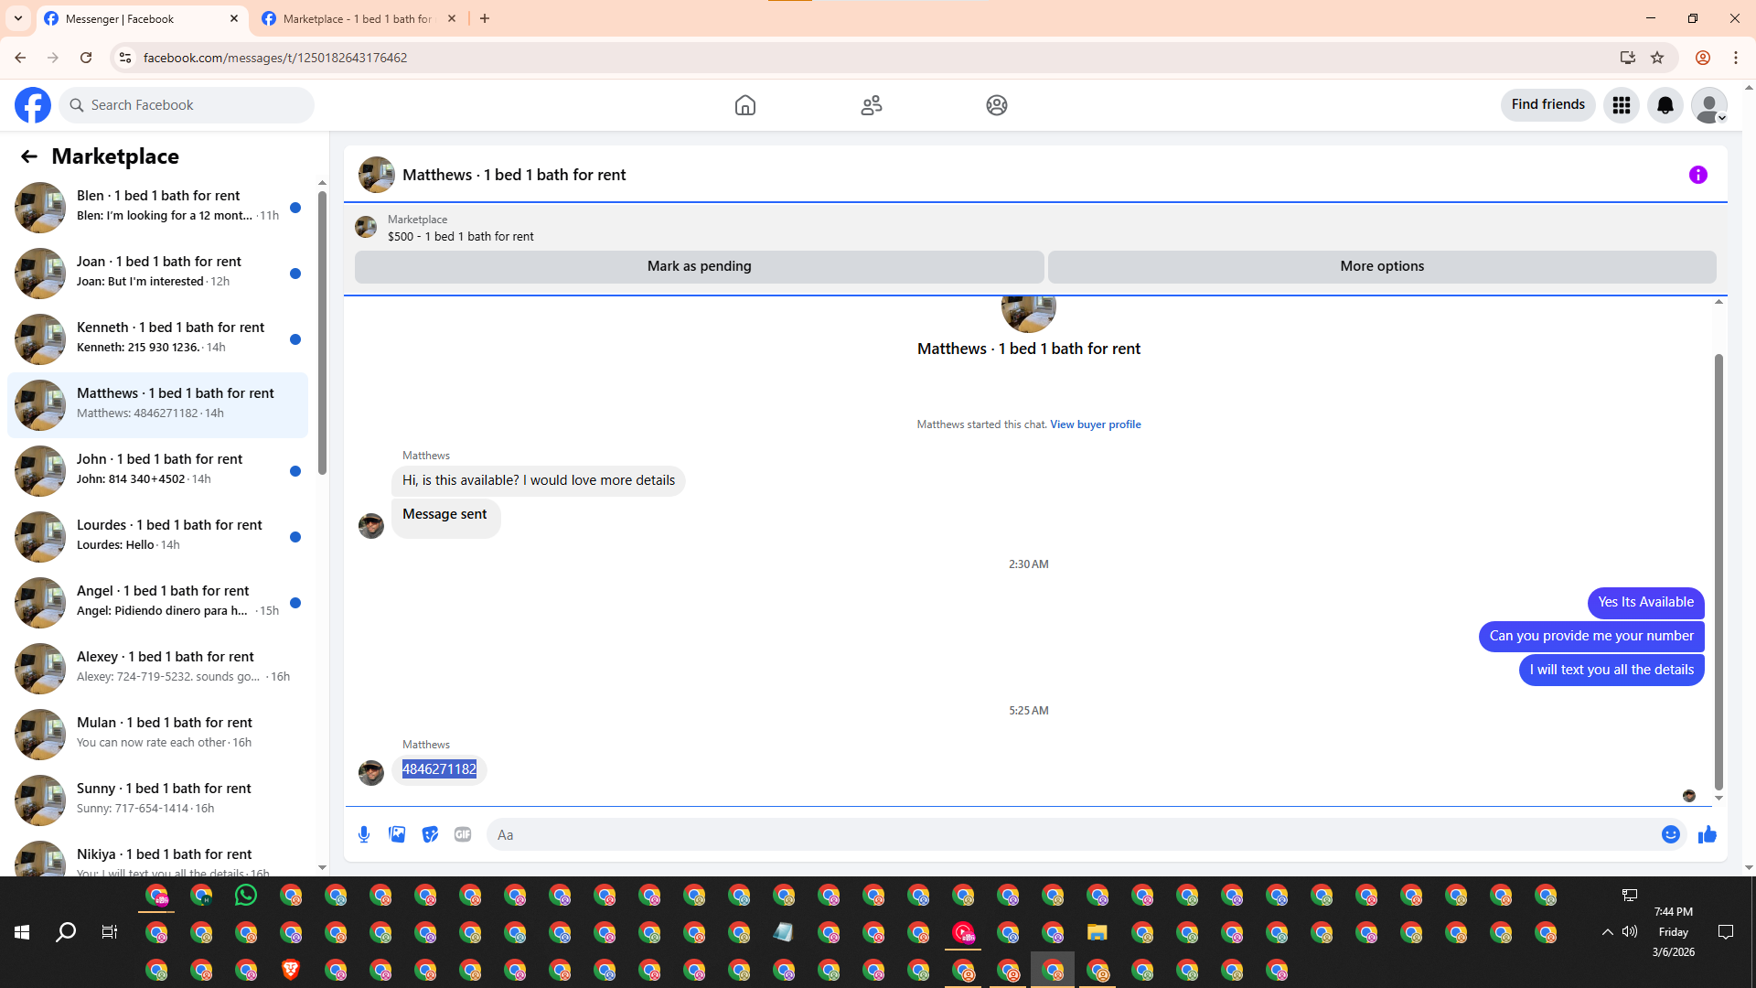Viewport: 1756px width, 988px height.
Task: Open the Facebook notifications bell
Action: (1665, 105)
